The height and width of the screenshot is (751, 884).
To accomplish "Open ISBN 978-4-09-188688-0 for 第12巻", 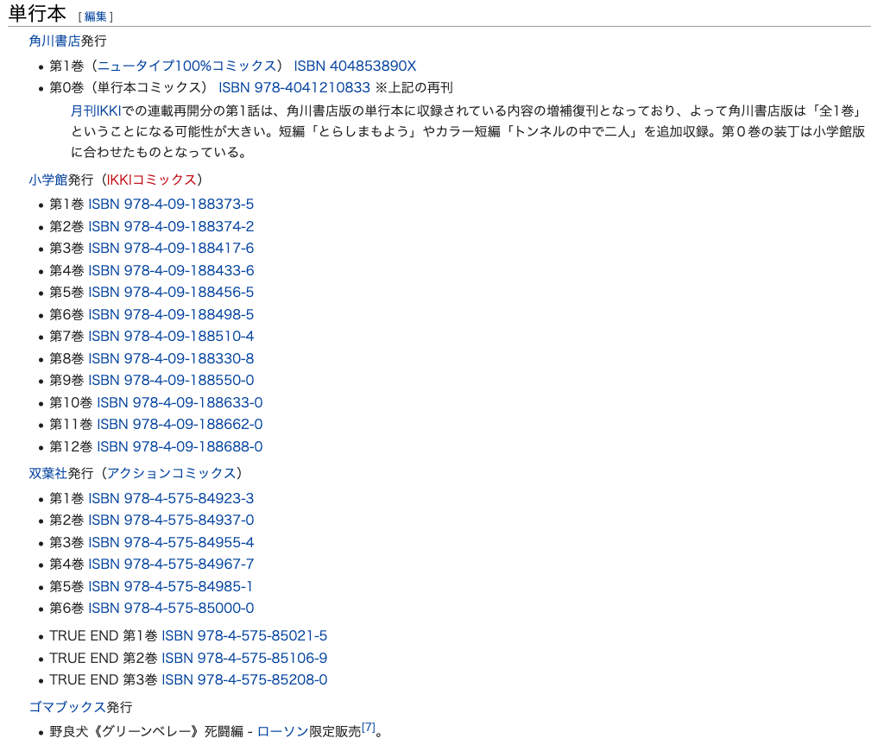I will (179, 446).
